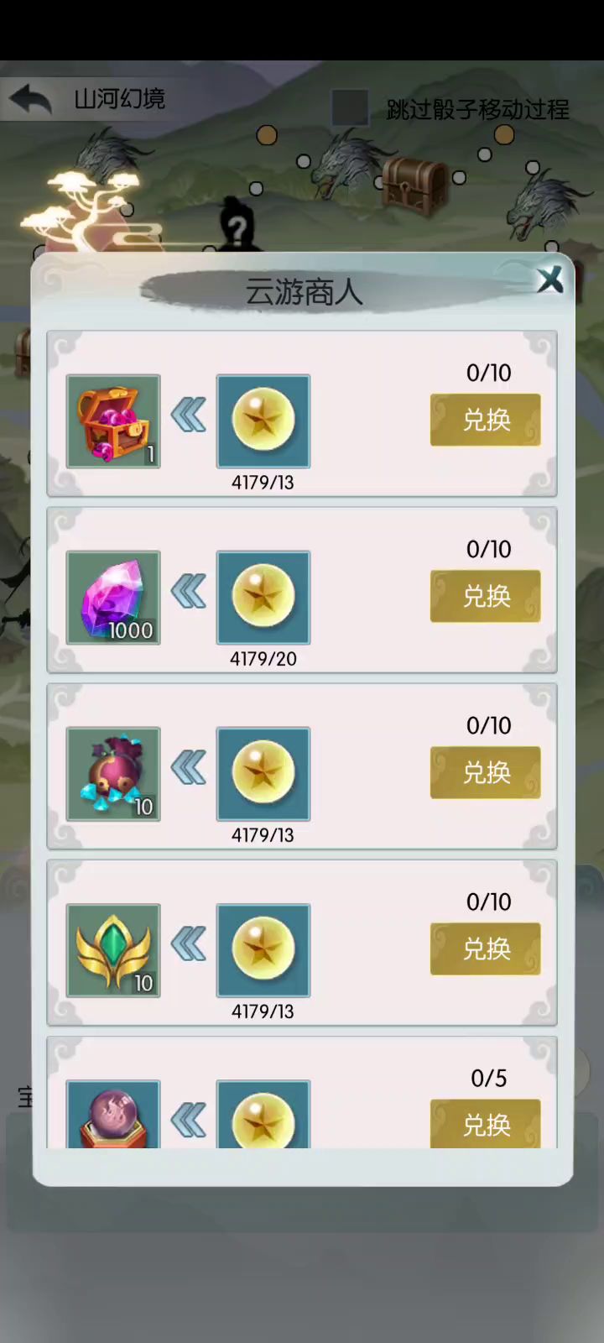The width and height of the screenshot is (604, 1343).
Task: Tap the wooden treasure chest on the map
Action: point(415,186)
